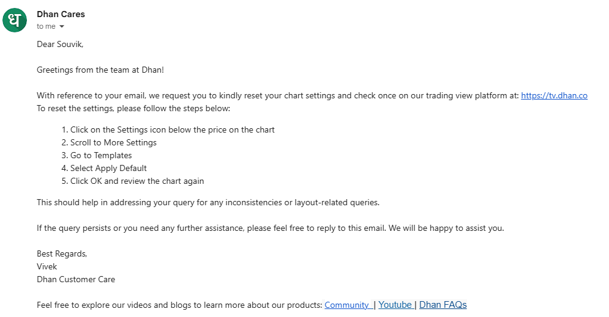The image size is (609, 317).
Task: Click the "If the query persists" sentence
Action: [x=270, y=228]
